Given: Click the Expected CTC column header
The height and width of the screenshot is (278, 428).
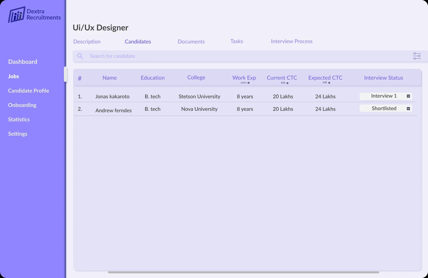Looking at the screenshot, I should tap(325, 78).
